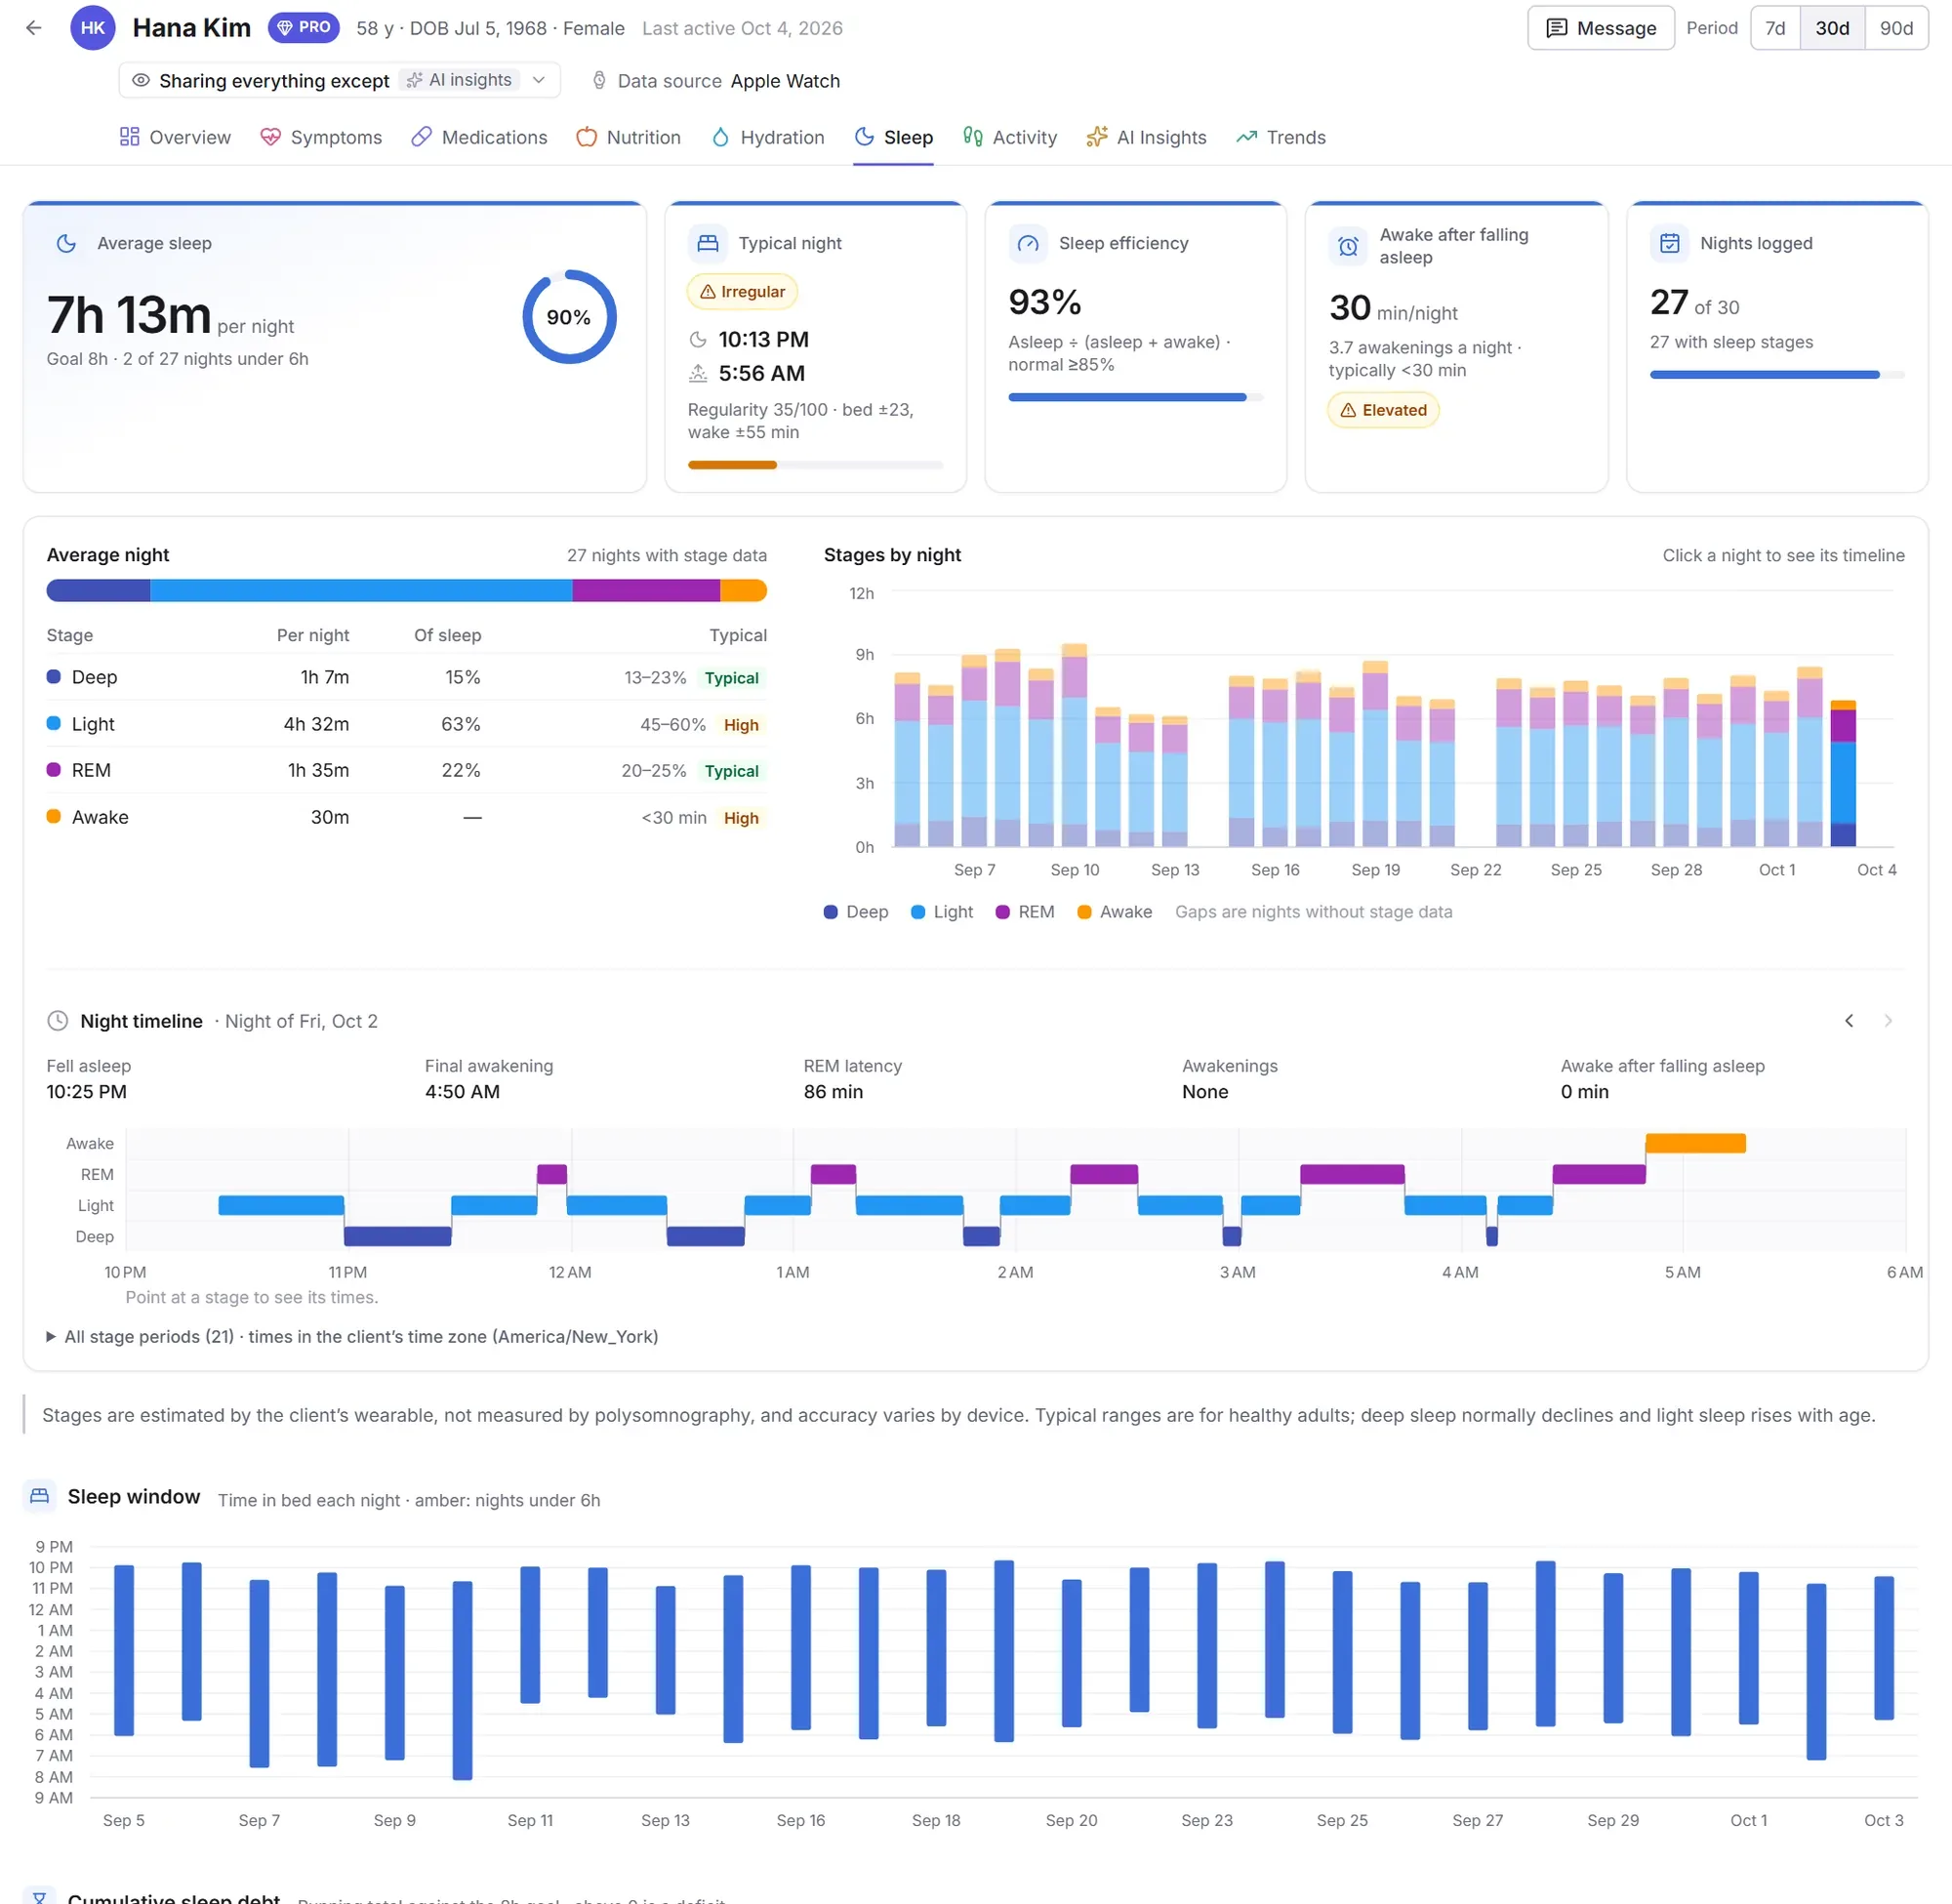The height and width of the screenshot is (1904, 1952).
Task: Switch period to 90d
Action: click(1896, 28)
